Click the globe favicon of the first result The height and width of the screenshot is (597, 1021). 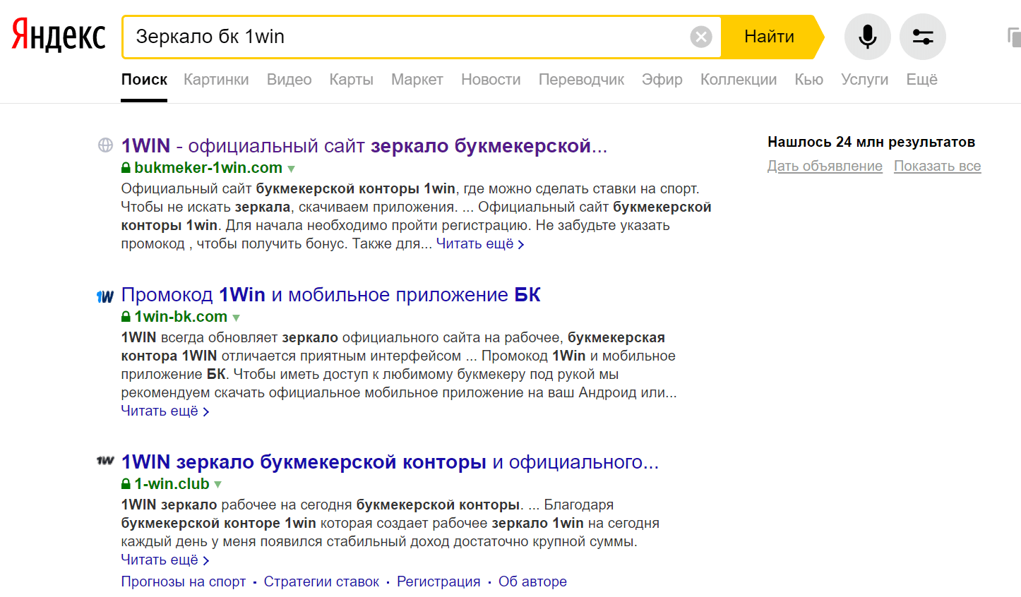click(105, 145)
